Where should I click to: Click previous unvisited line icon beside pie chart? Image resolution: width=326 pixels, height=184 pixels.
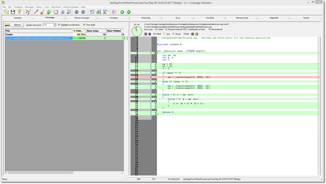click(146, 34)
